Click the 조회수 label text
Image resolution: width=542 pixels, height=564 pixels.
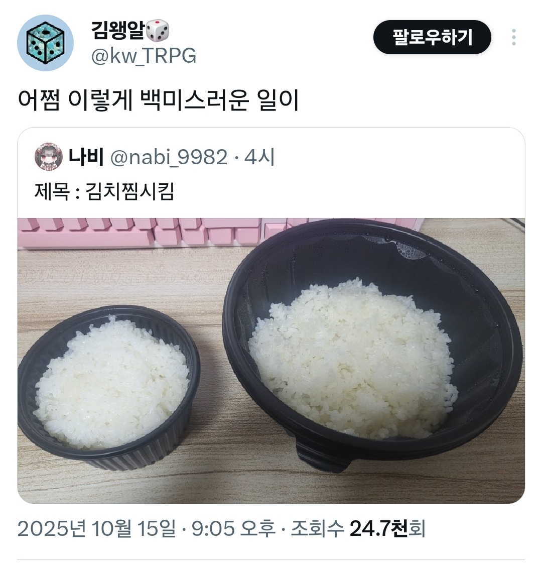coord(317,529)
